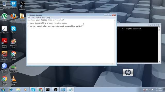Open the Help menu in Notepad
The width and height of the screenshot is (165, 92).
coord(48,18)
